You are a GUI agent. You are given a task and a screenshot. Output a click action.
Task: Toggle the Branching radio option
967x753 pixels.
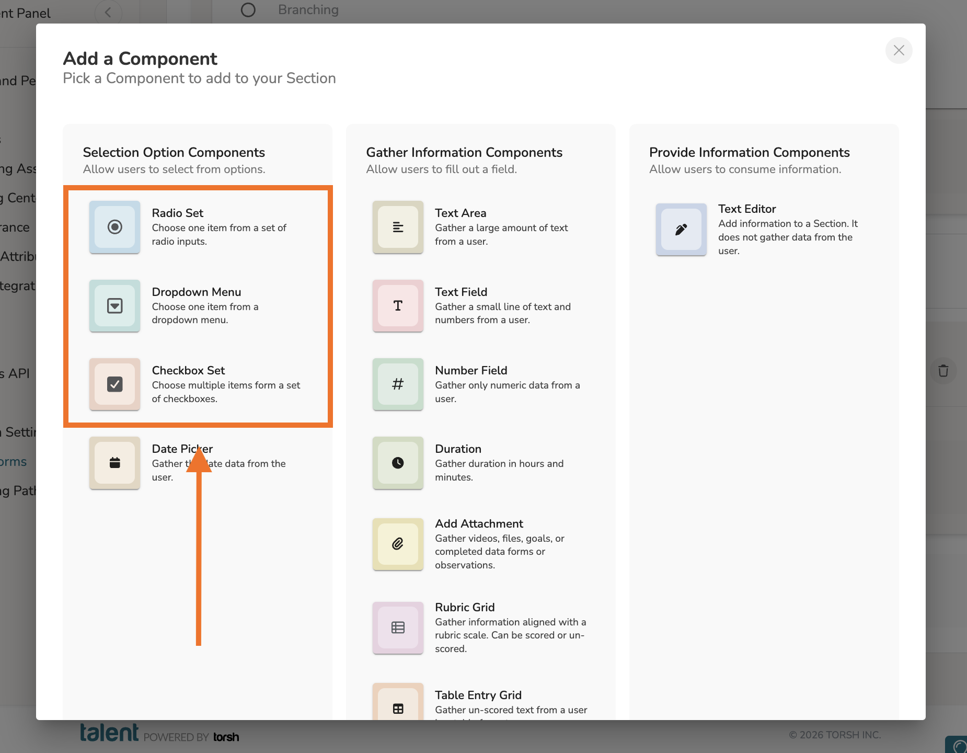coord(248,10)
